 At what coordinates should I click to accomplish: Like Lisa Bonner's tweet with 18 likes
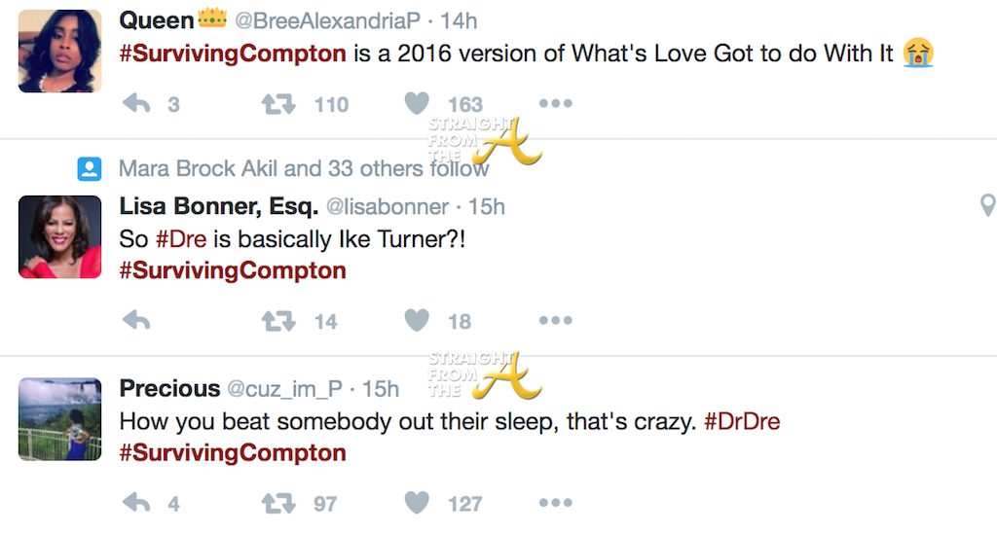[417, 320]
